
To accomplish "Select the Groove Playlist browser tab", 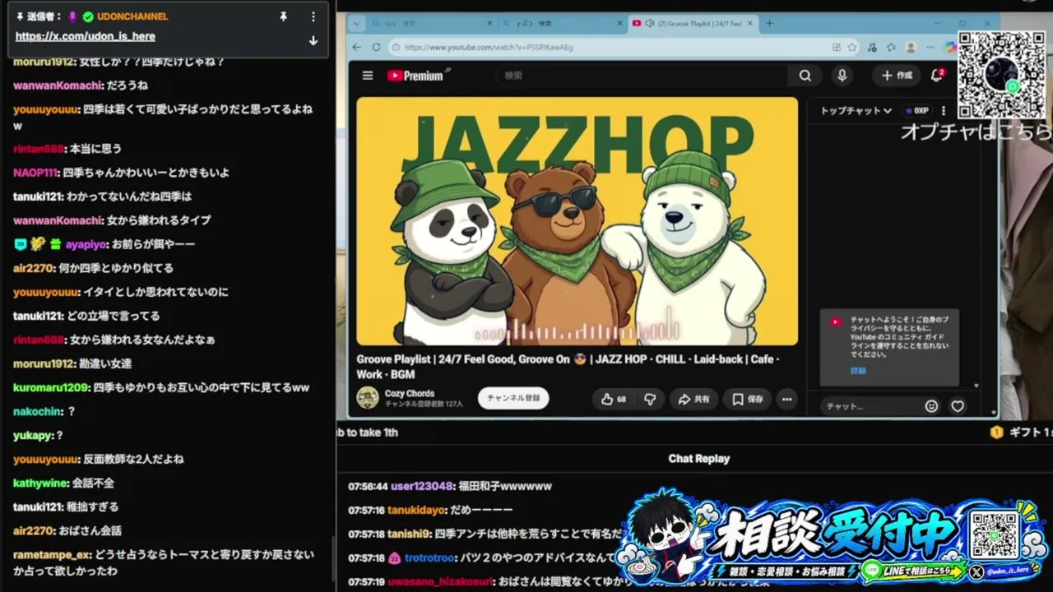I will click(694, 23).
